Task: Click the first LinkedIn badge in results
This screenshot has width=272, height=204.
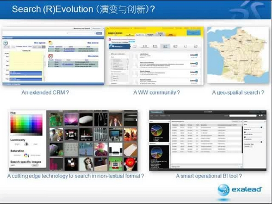Action: point(194,55)
